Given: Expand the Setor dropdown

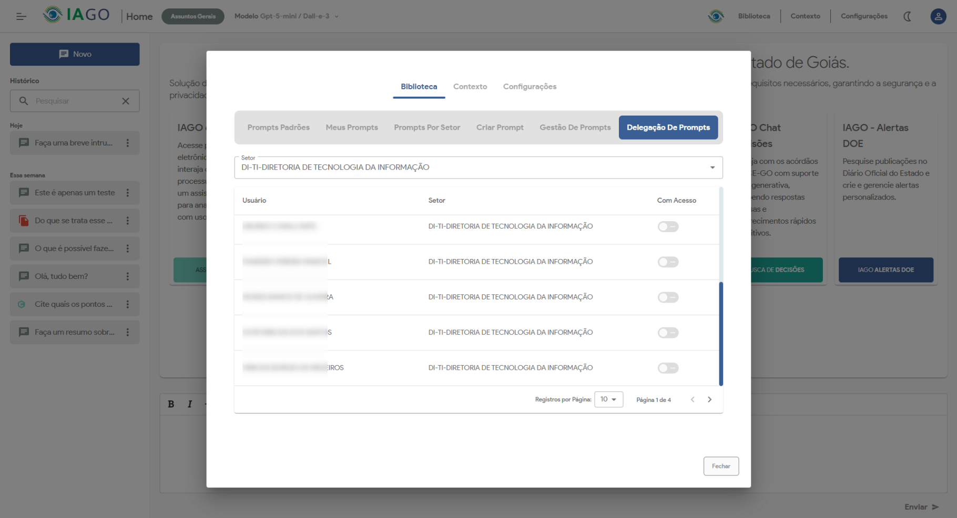Looking at the screenshot, I should click(x=712, y=168).
